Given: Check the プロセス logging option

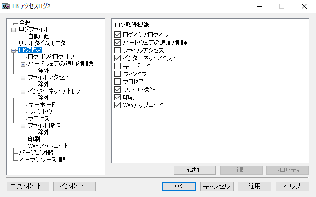Looking at the screenshot, I should click(117, 82).
